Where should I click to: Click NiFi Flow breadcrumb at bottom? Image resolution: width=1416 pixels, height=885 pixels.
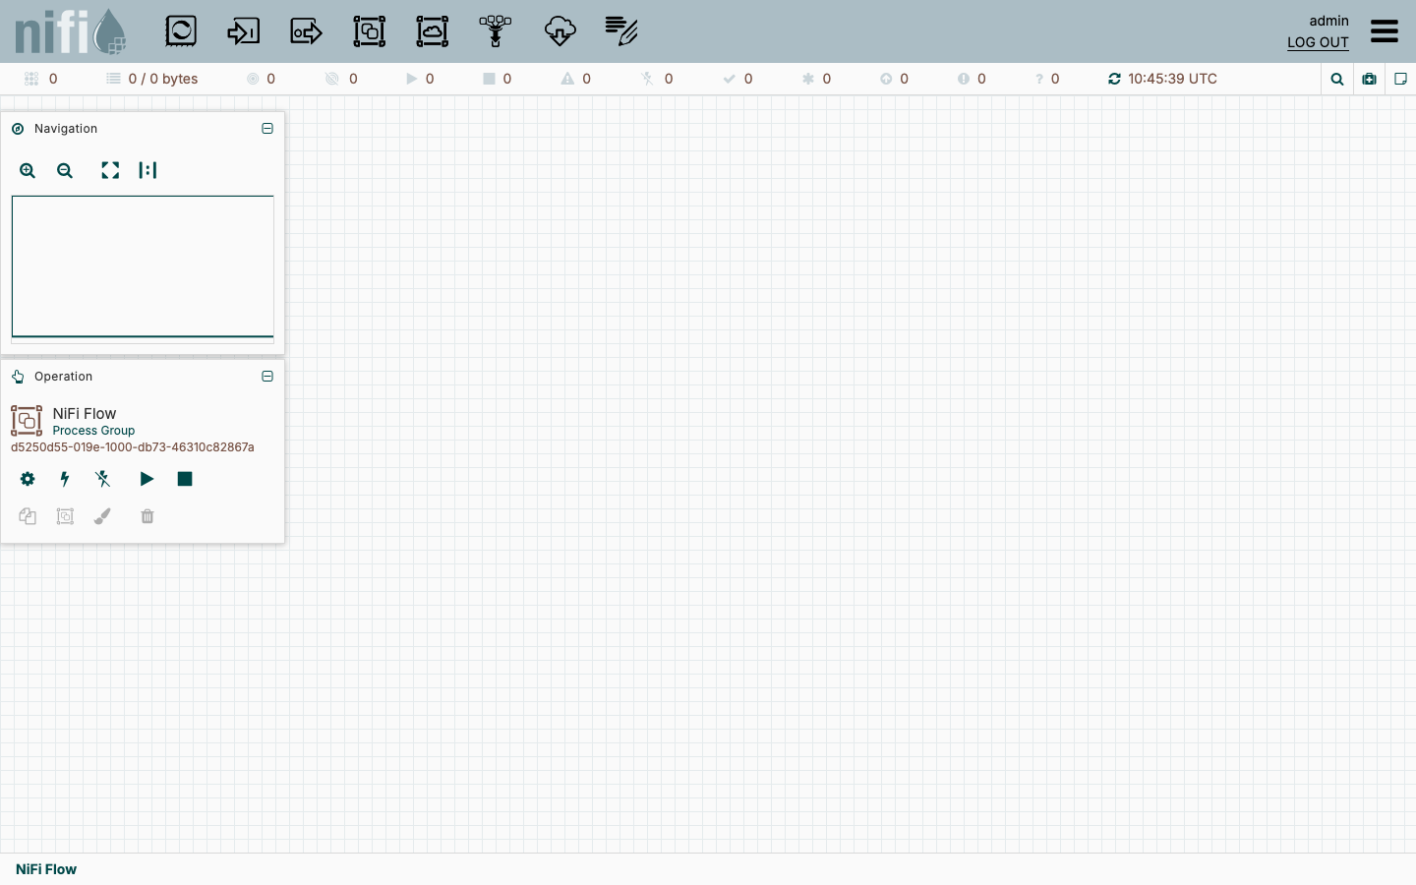[46, 869]
